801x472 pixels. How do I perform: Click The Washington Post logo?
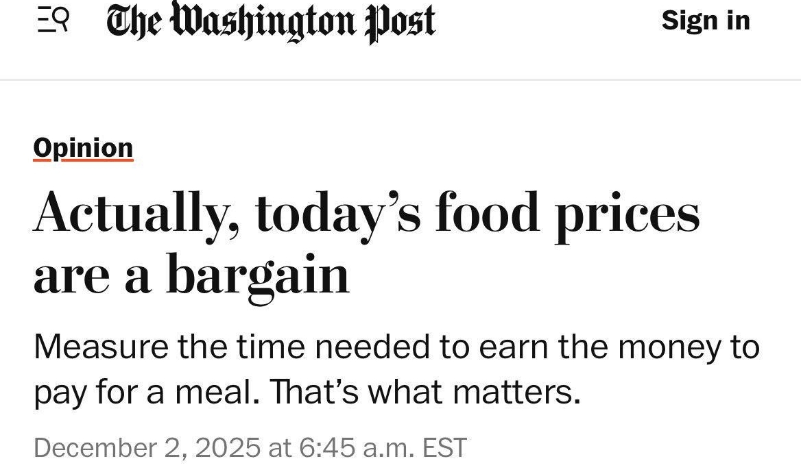coord(270,23)
